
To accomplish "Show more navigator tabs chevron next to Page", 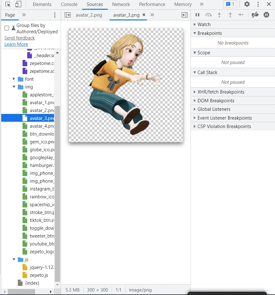I will [24, 15].
